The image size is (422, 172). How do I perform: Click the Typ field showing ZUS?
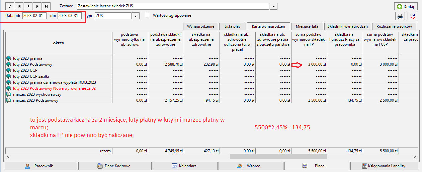(x=113, y=16)
